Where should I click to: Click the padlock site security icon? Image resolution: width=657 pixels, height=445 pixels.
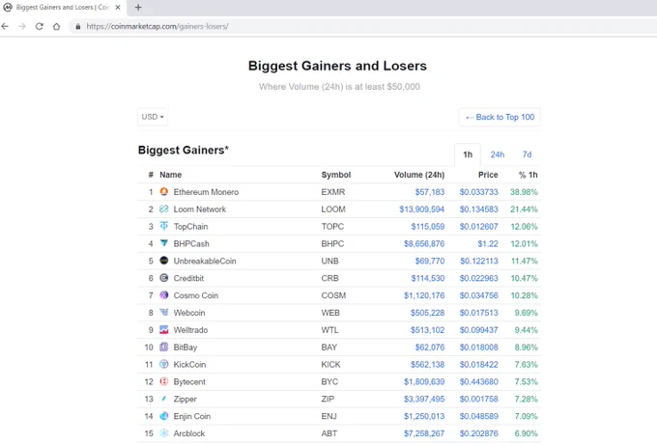(78, 26)
